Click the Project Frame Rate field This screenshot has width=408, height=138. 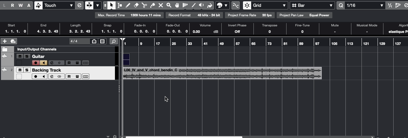pyautogui.click(x=250, y=15)
